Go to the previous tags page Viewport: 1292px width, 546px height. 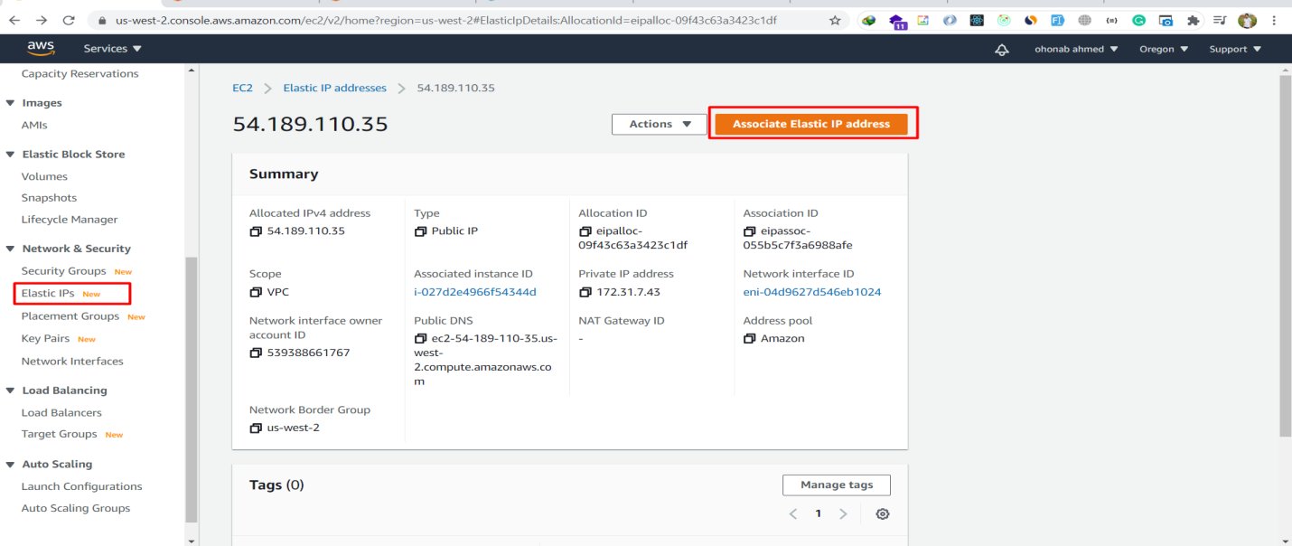point(793,513)
